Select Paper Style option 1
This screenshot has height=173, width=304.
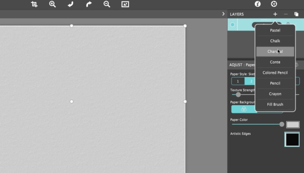pyautogui.click(x=238, y=81)
